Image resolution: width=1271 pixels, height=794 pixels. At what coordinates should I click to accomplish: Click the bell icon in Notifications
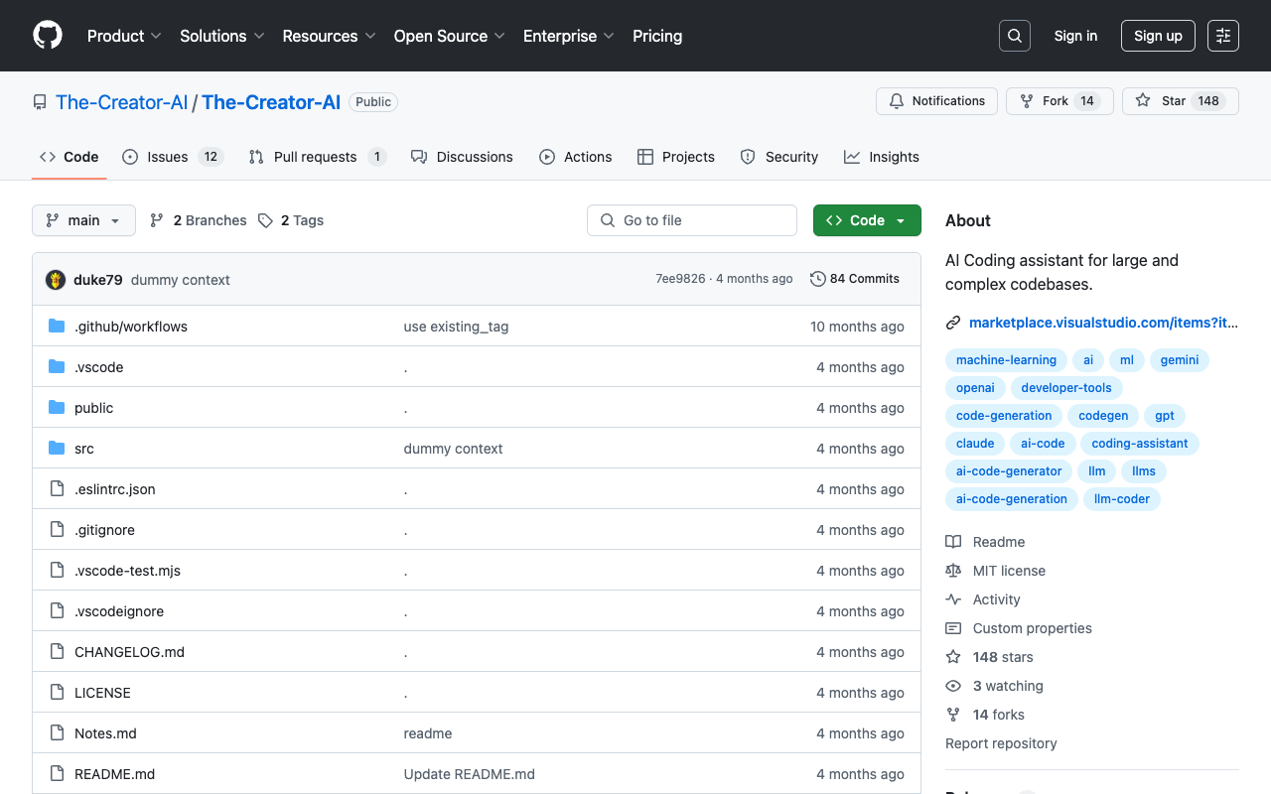(898, 101)
